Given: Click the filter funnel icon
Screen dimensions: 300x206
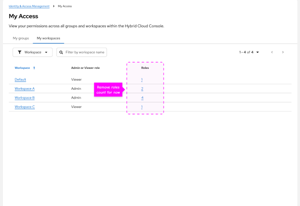Looking at the screenshot, I should point(20,52).
